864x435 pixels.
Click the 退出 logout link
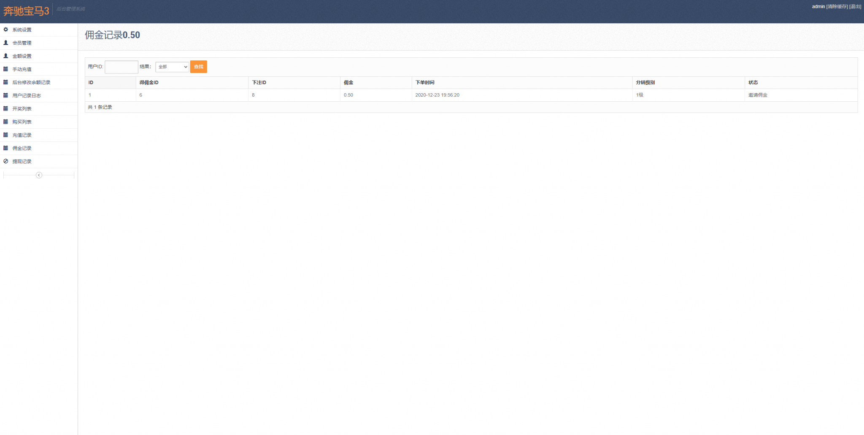[855, 6]
